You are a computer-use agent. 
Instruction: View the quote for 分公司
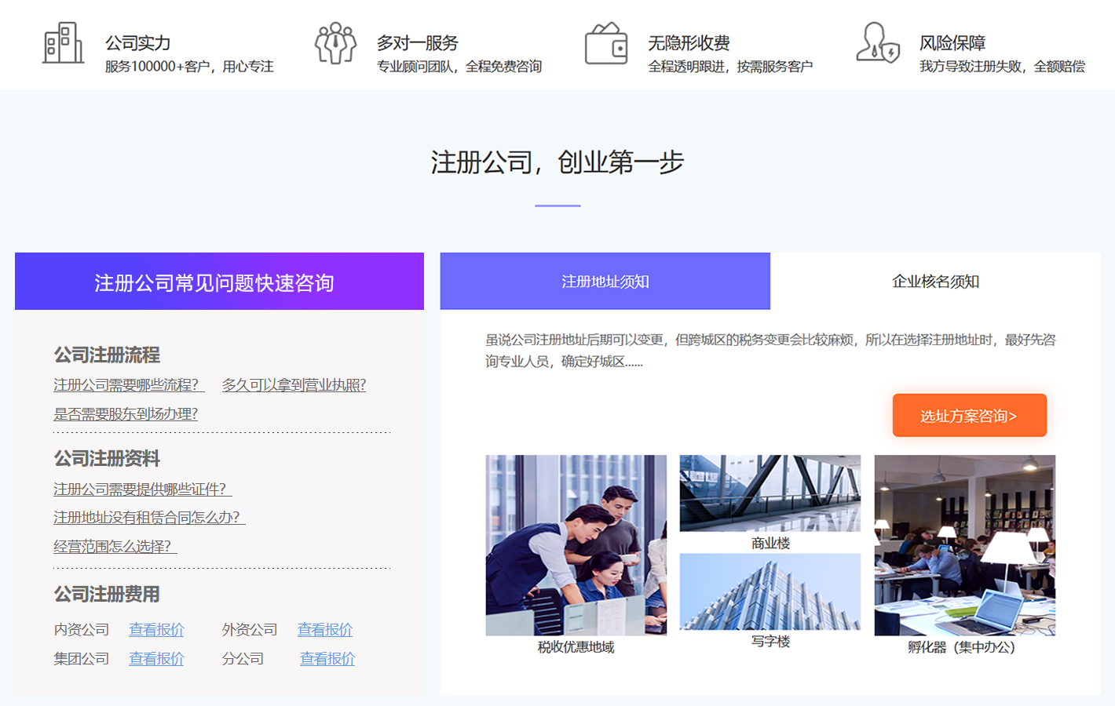[327, 659]
